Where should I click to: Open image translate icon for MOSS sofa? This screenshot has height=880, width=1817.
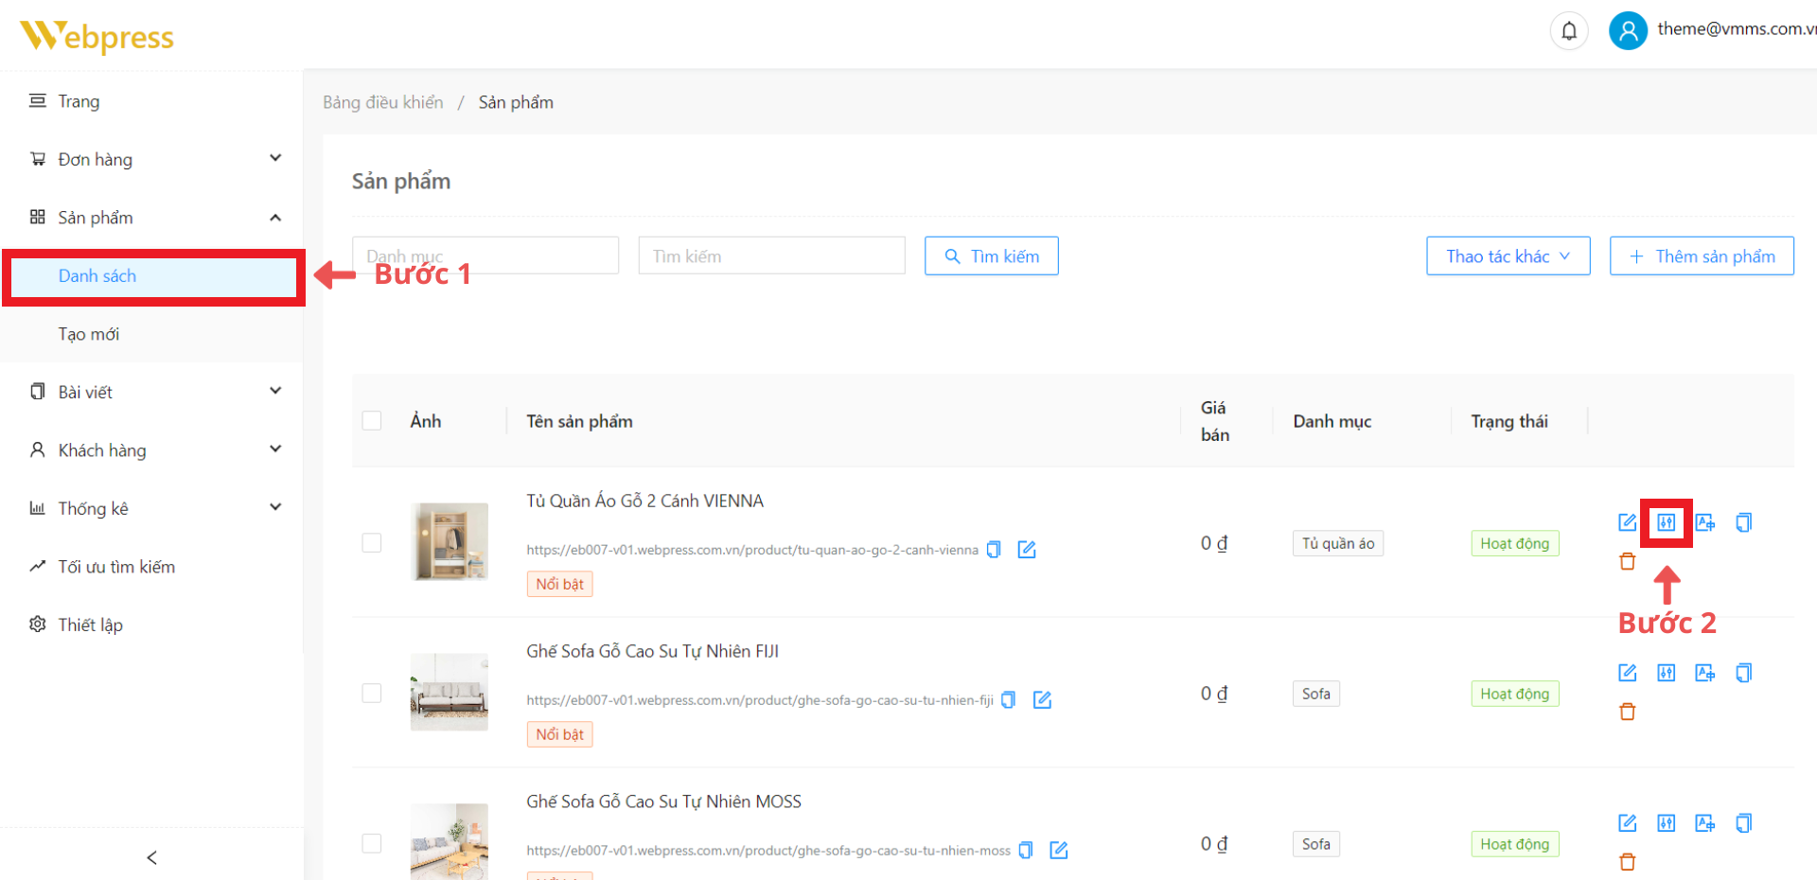pos(1704,823)
